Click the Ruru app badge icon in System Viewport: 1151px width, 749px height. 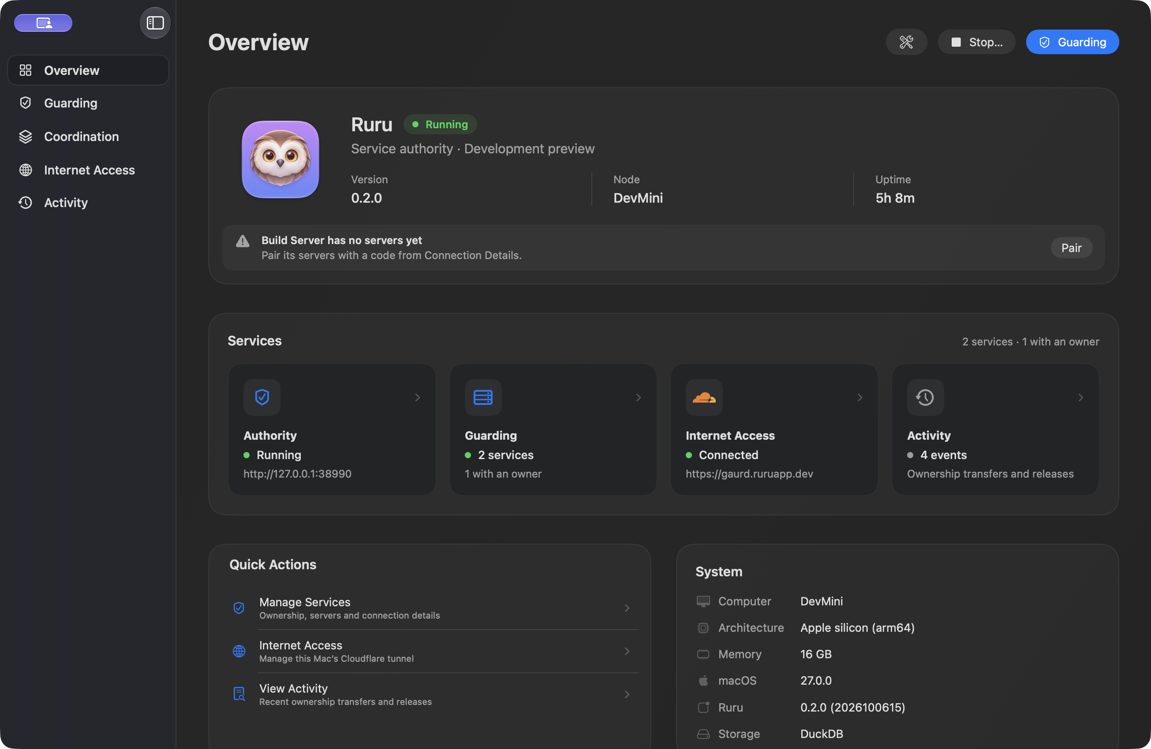tap(703, 708)
